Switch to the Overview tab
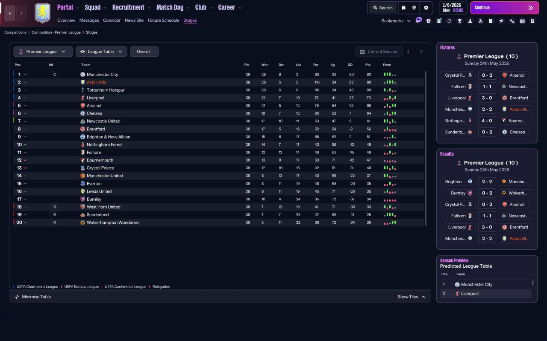 [x=66, y=20]
